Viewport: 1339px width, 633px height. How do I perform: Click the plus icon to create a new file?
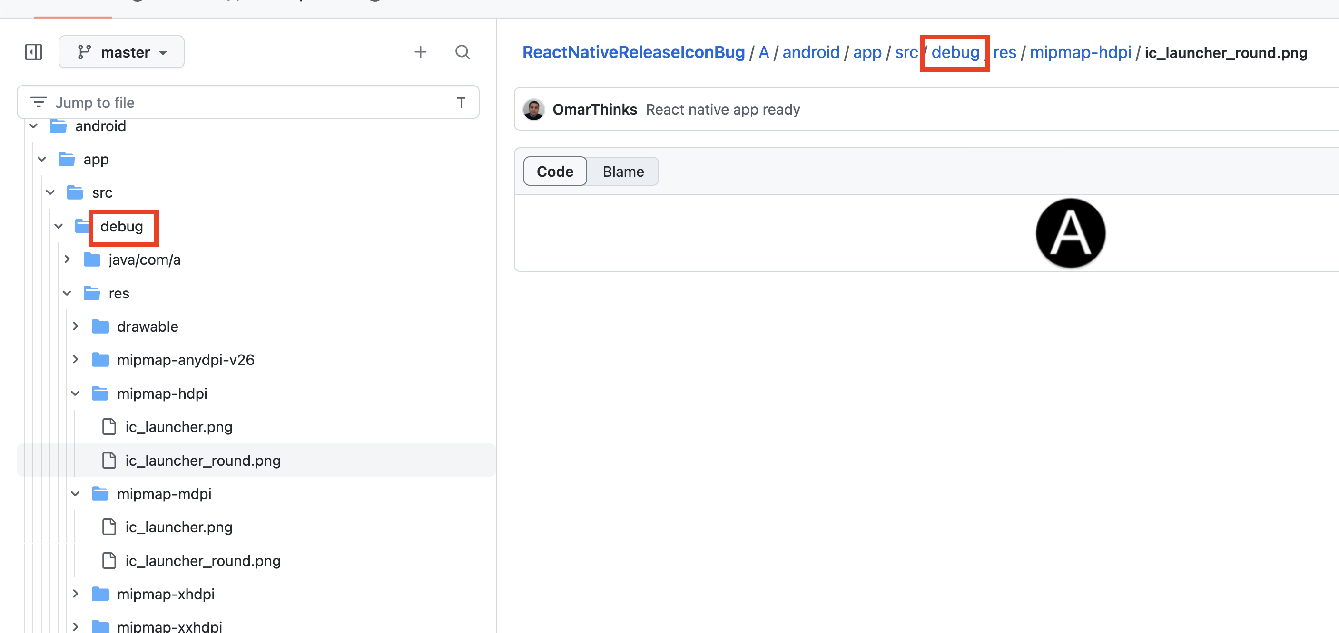coord(421,52)
